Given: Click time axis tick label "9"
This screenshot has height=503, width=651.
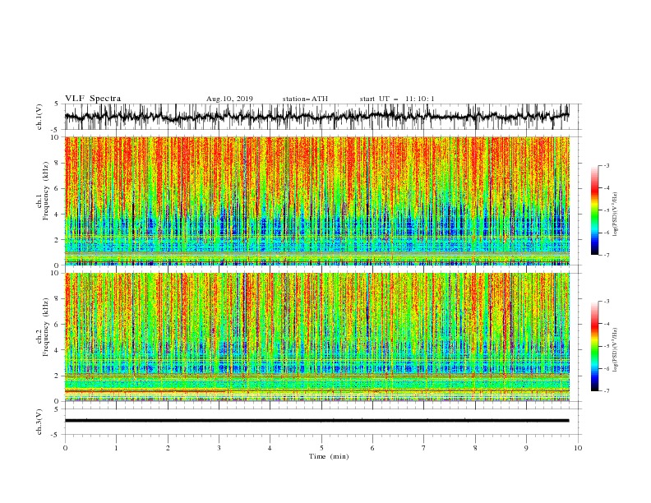Looking at the screenshot, I should point(526,448).
